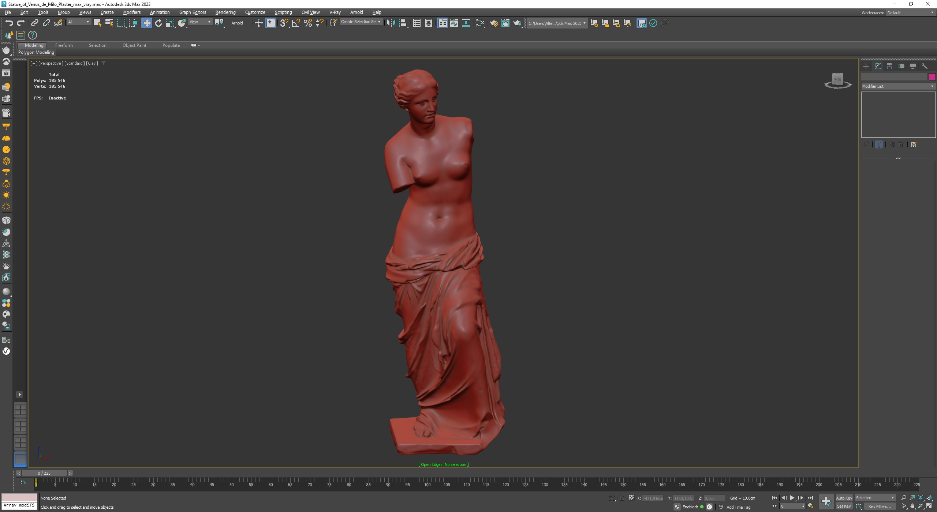
Task: Open the Create command panel tab
Action: click(866, 66)
